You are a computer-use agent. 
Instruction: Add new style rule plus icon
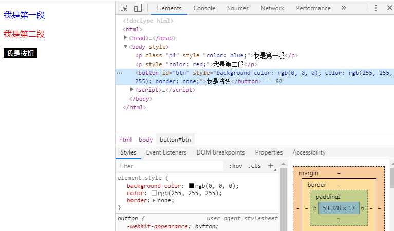pos(271,166)
